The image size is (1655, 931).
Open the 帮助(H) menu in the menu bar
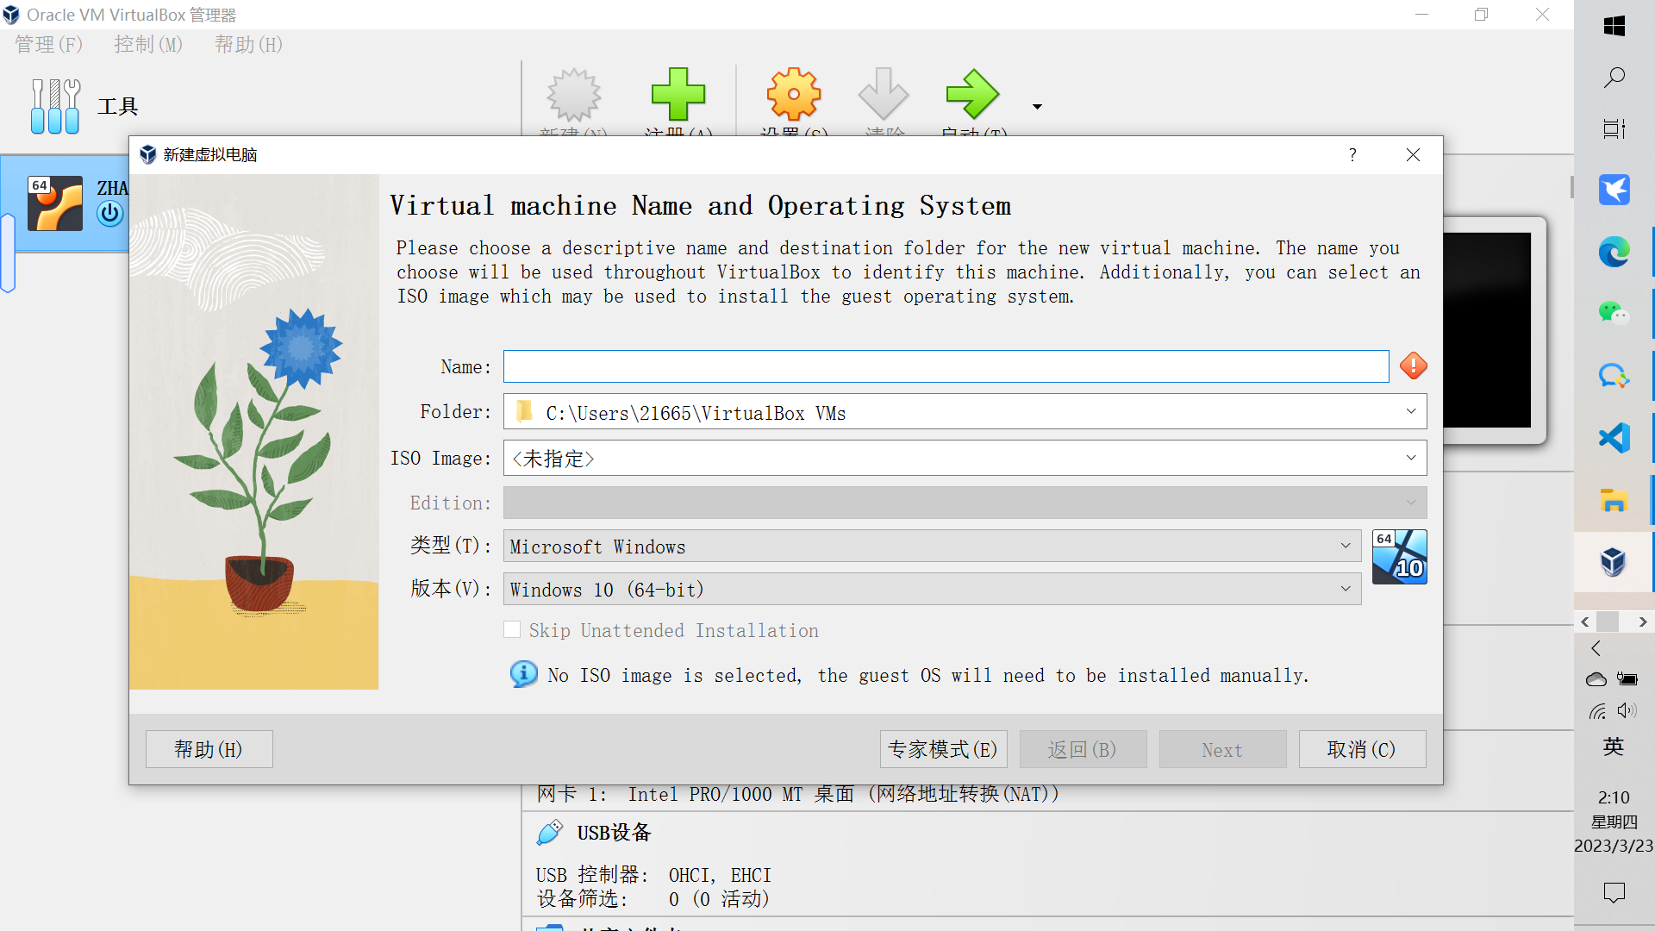pos(248,45)
